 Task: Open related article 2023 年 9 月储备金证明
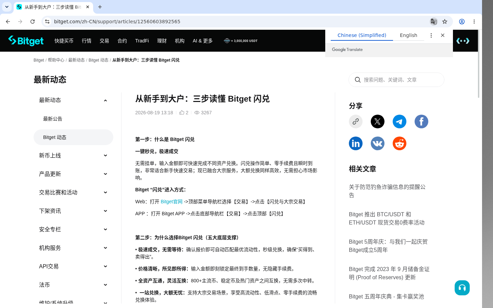[389, 273]
